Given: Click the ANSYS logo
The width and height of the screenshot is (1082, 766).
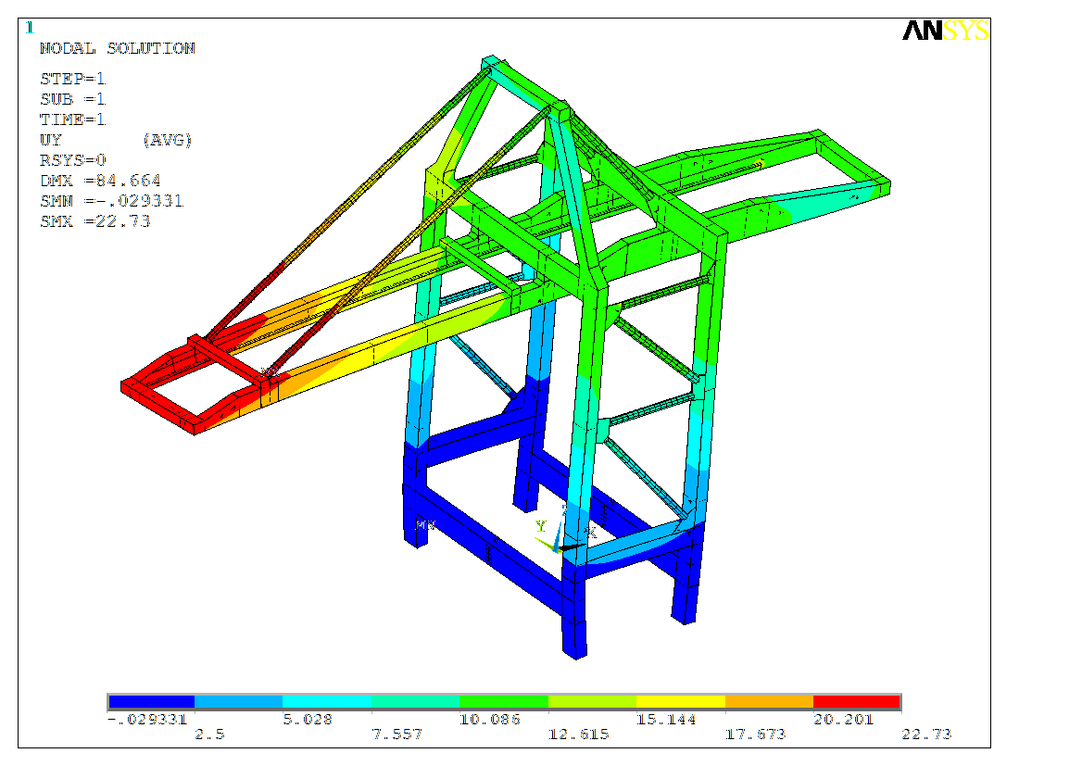Looking at the screenshot, I should (x=946, y=31).
